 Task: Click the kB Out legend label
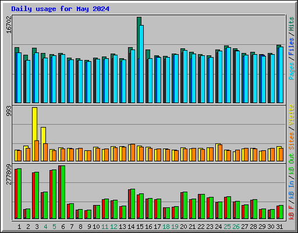[x=292, y=164]
